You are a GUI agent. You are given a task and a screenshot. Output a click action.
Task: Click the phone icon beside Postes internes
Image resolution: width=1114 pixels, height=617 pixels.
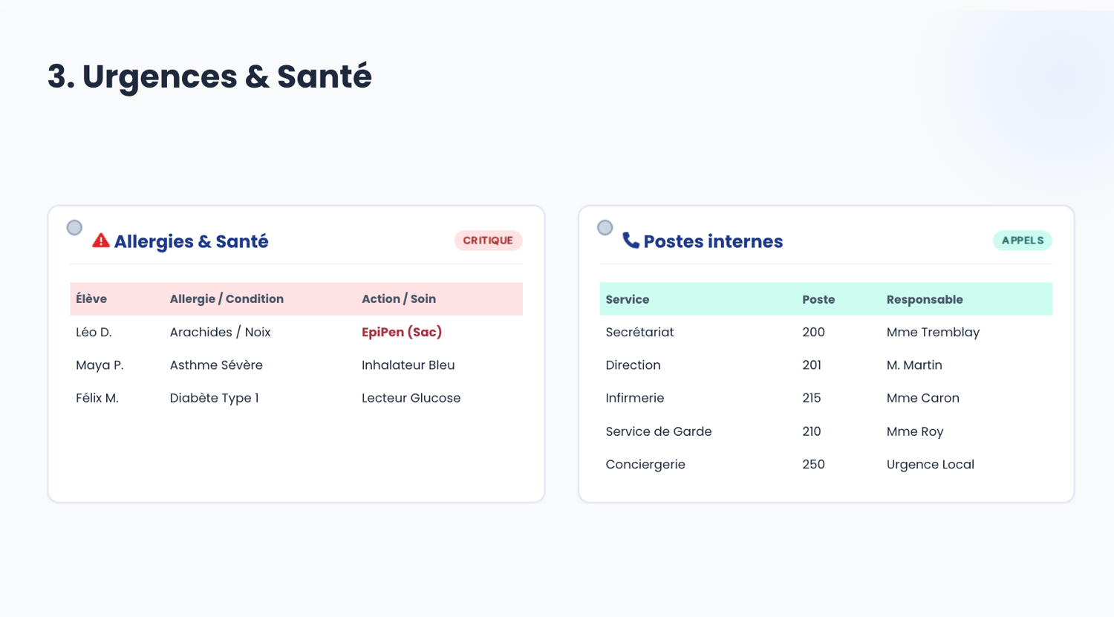[x=631, y=241]
